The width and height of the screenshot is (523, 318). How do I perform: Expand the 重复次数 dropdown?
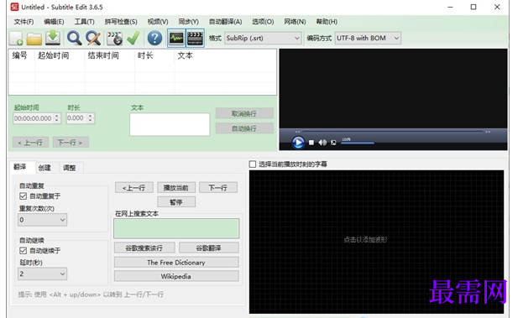pos(42,220)
